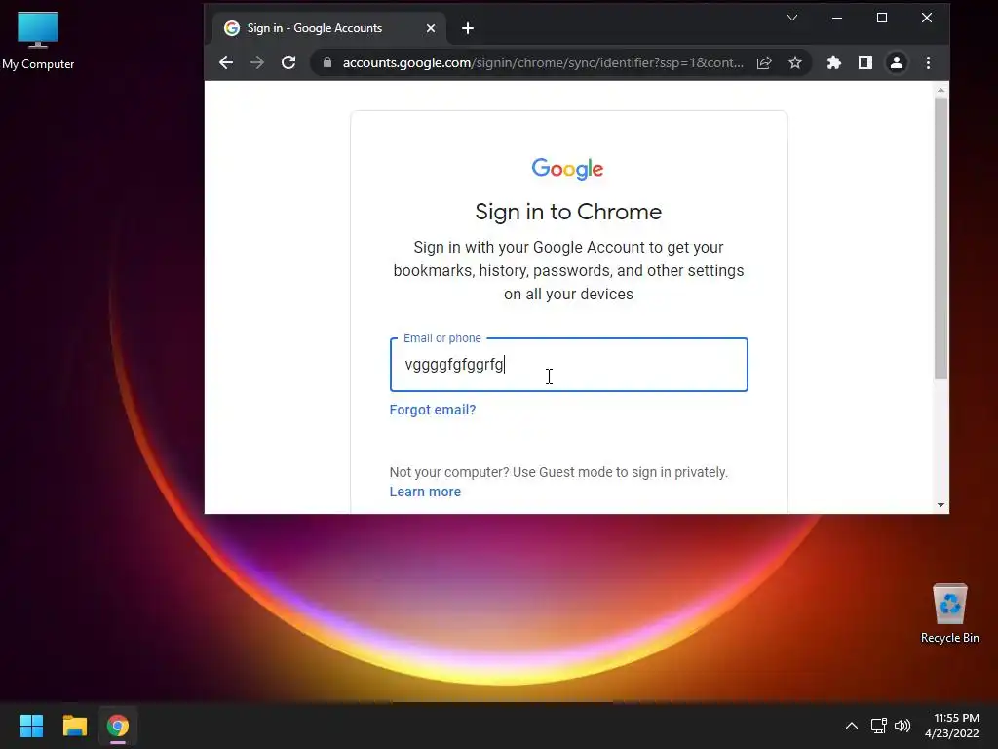Bookmark this tab with star icon
The image size is (998, 749).
(795, 62)
